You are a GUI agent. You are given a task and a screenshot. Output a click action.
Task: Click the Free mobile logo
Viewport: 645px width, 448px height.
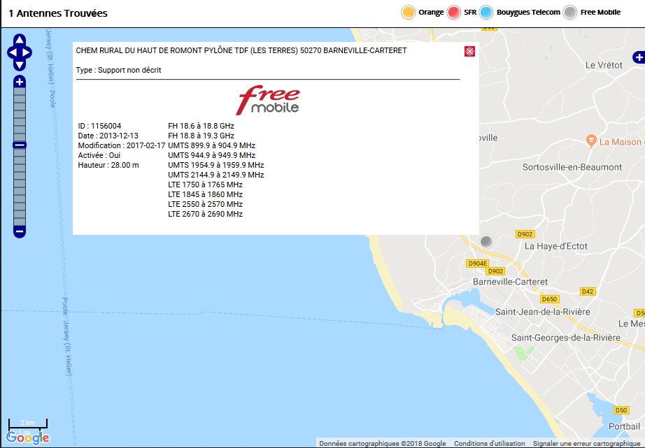(x=268, y=100)
